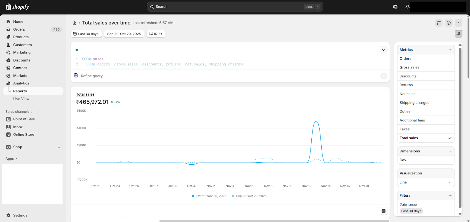Click the reports breadcrumb icon
This screenshot has width=470, height=222.
pos(74,23)
